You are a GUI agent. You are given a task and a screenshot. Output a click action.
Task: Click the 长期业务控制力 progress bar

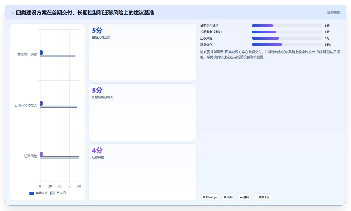pyautogui.click(x=287, y=32)
